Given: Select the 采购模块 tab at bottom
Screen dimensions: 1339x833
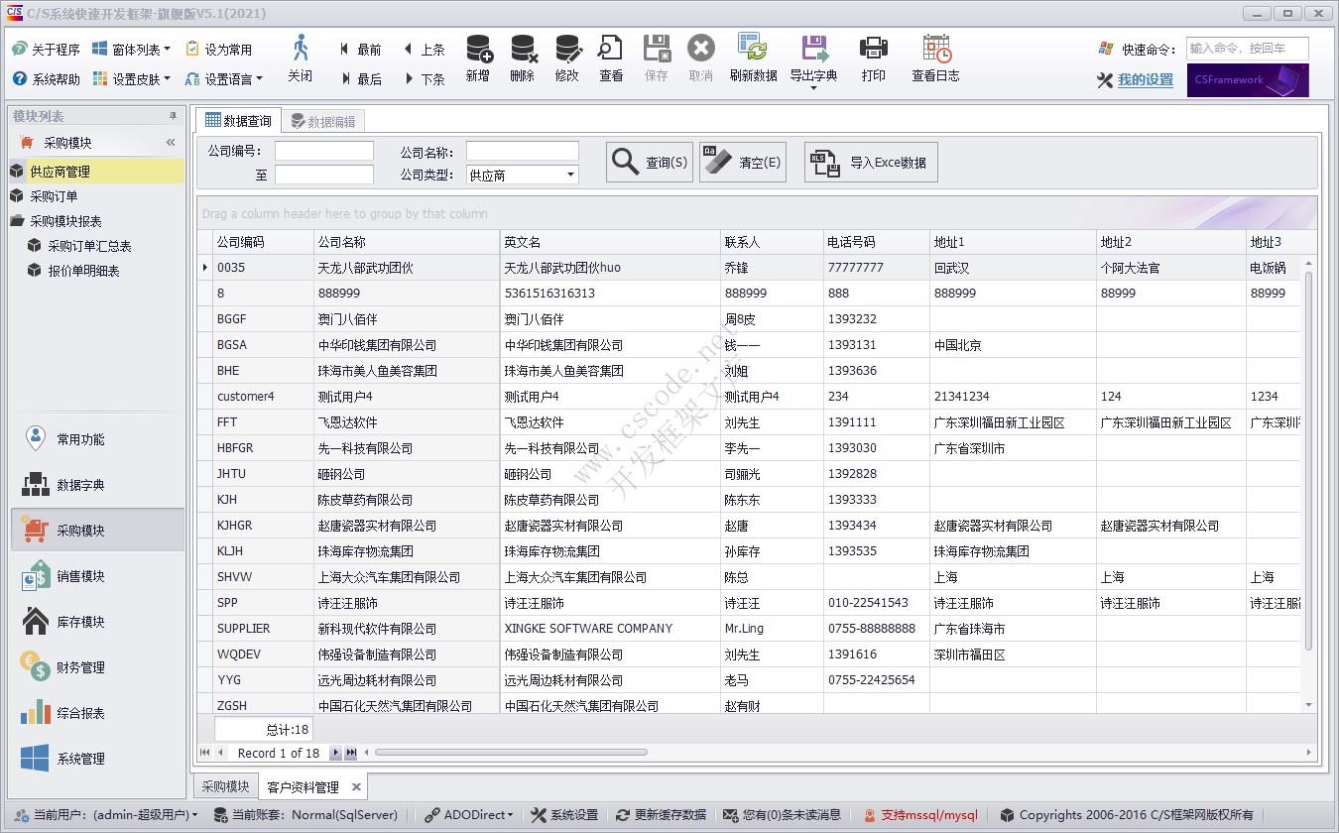Looking at the screenshot, I should coord(224,785).
